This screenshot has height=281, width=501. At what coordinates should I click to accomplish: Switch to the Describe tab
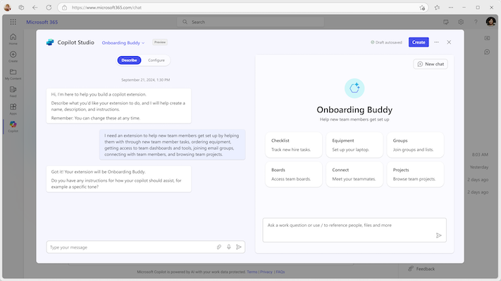129,60
